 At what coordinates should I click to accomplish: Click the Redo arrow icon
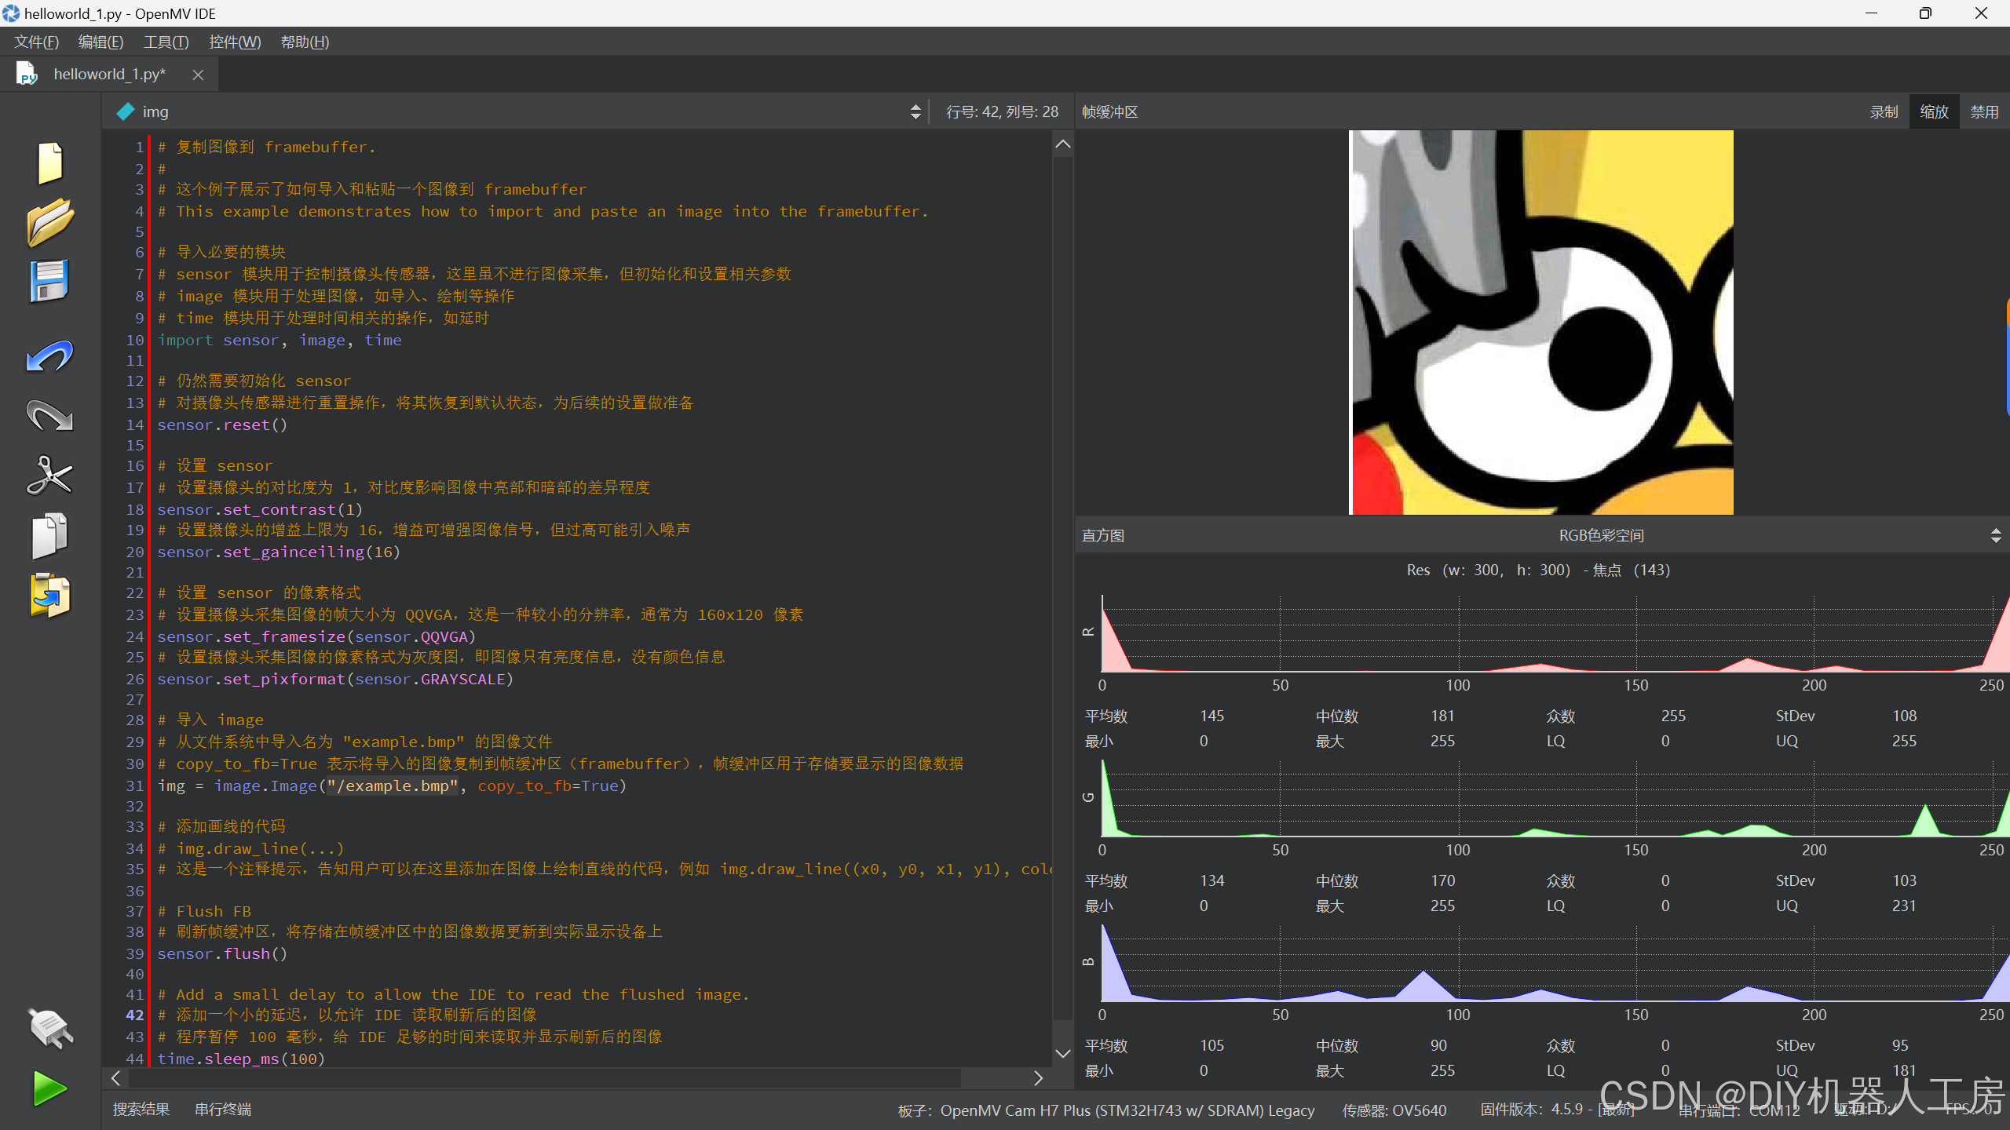click(50, 416)
